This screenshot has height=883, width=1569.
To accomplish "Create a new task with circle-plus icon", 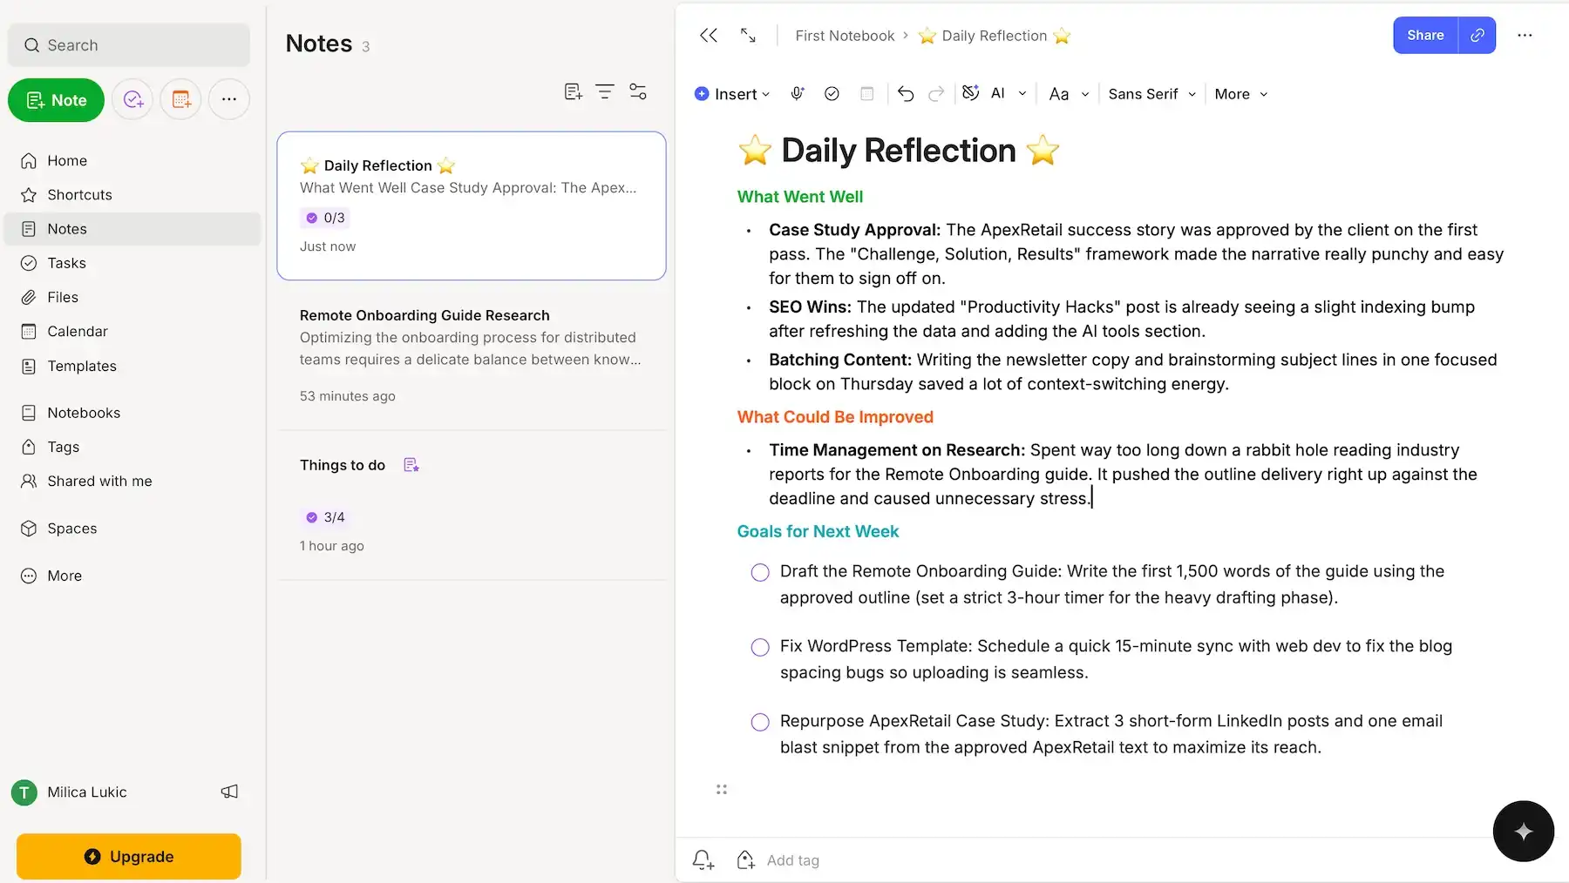I will click(x=132, y=100).
